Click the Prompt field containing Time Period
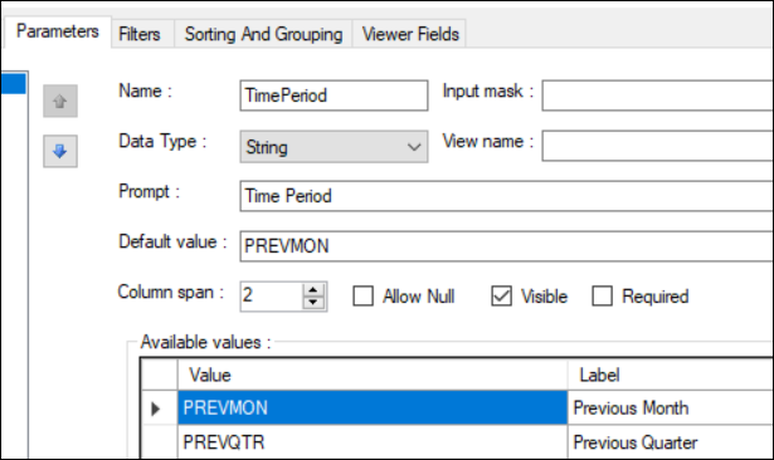 coord(507,196)
